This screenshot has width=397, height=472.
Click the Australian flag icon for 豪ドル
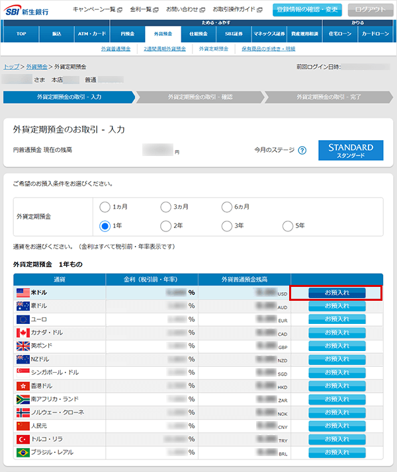point(23,306)
